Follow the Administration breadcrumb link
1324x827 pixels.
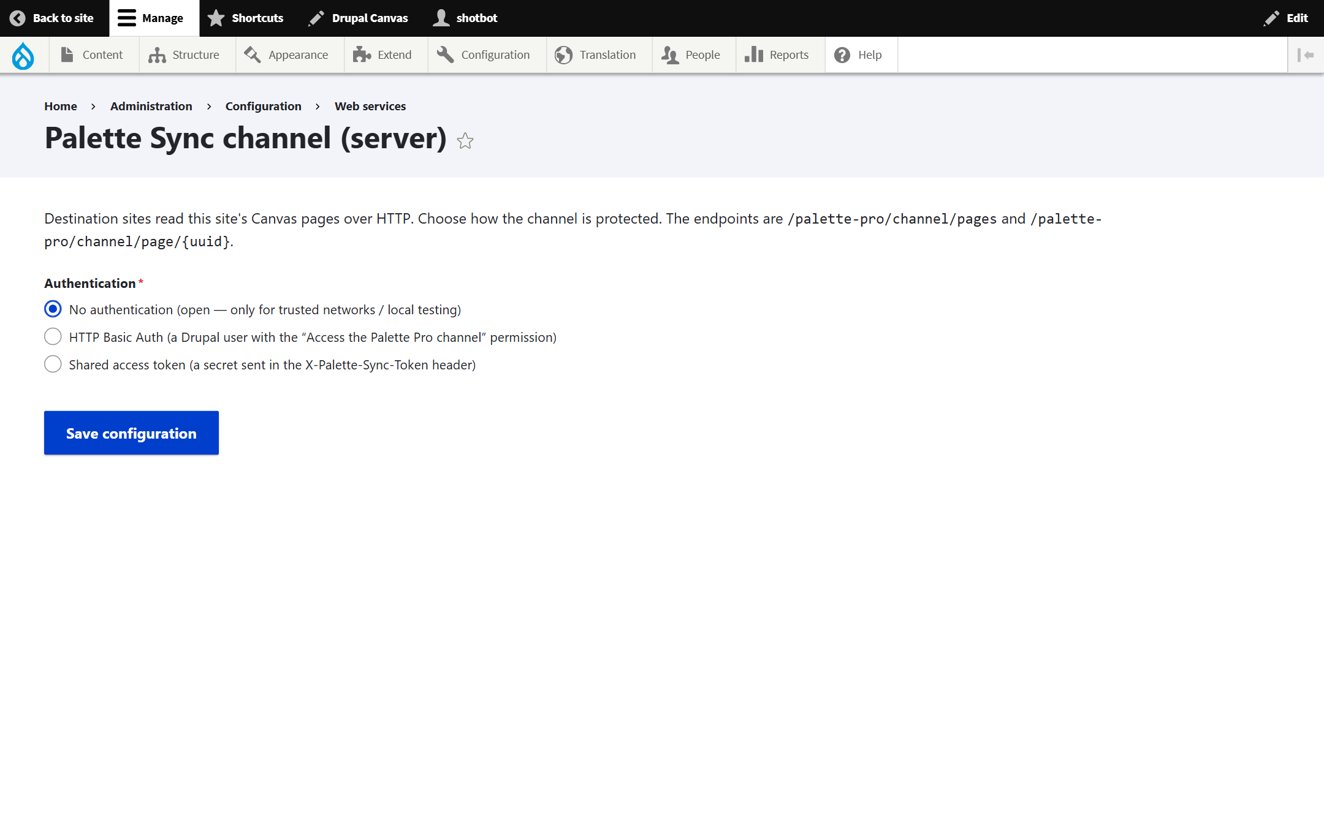click(x=151, y=107)
